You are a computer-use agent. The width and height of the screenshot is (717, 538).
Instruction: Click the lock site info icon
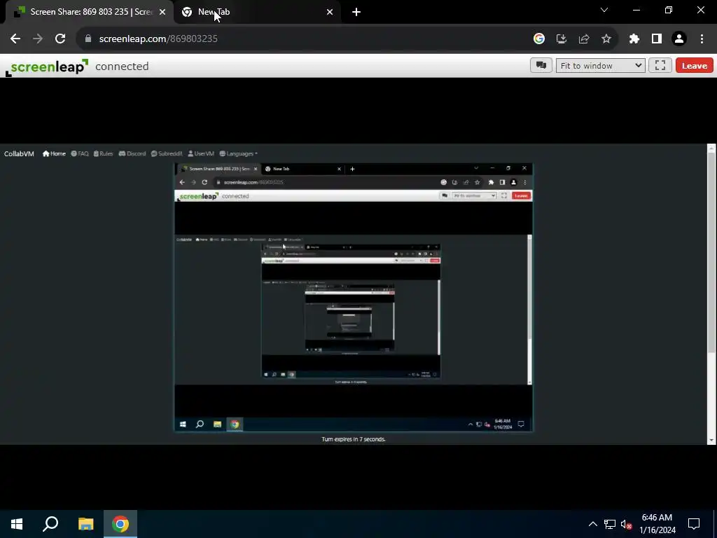click(88, 39)
